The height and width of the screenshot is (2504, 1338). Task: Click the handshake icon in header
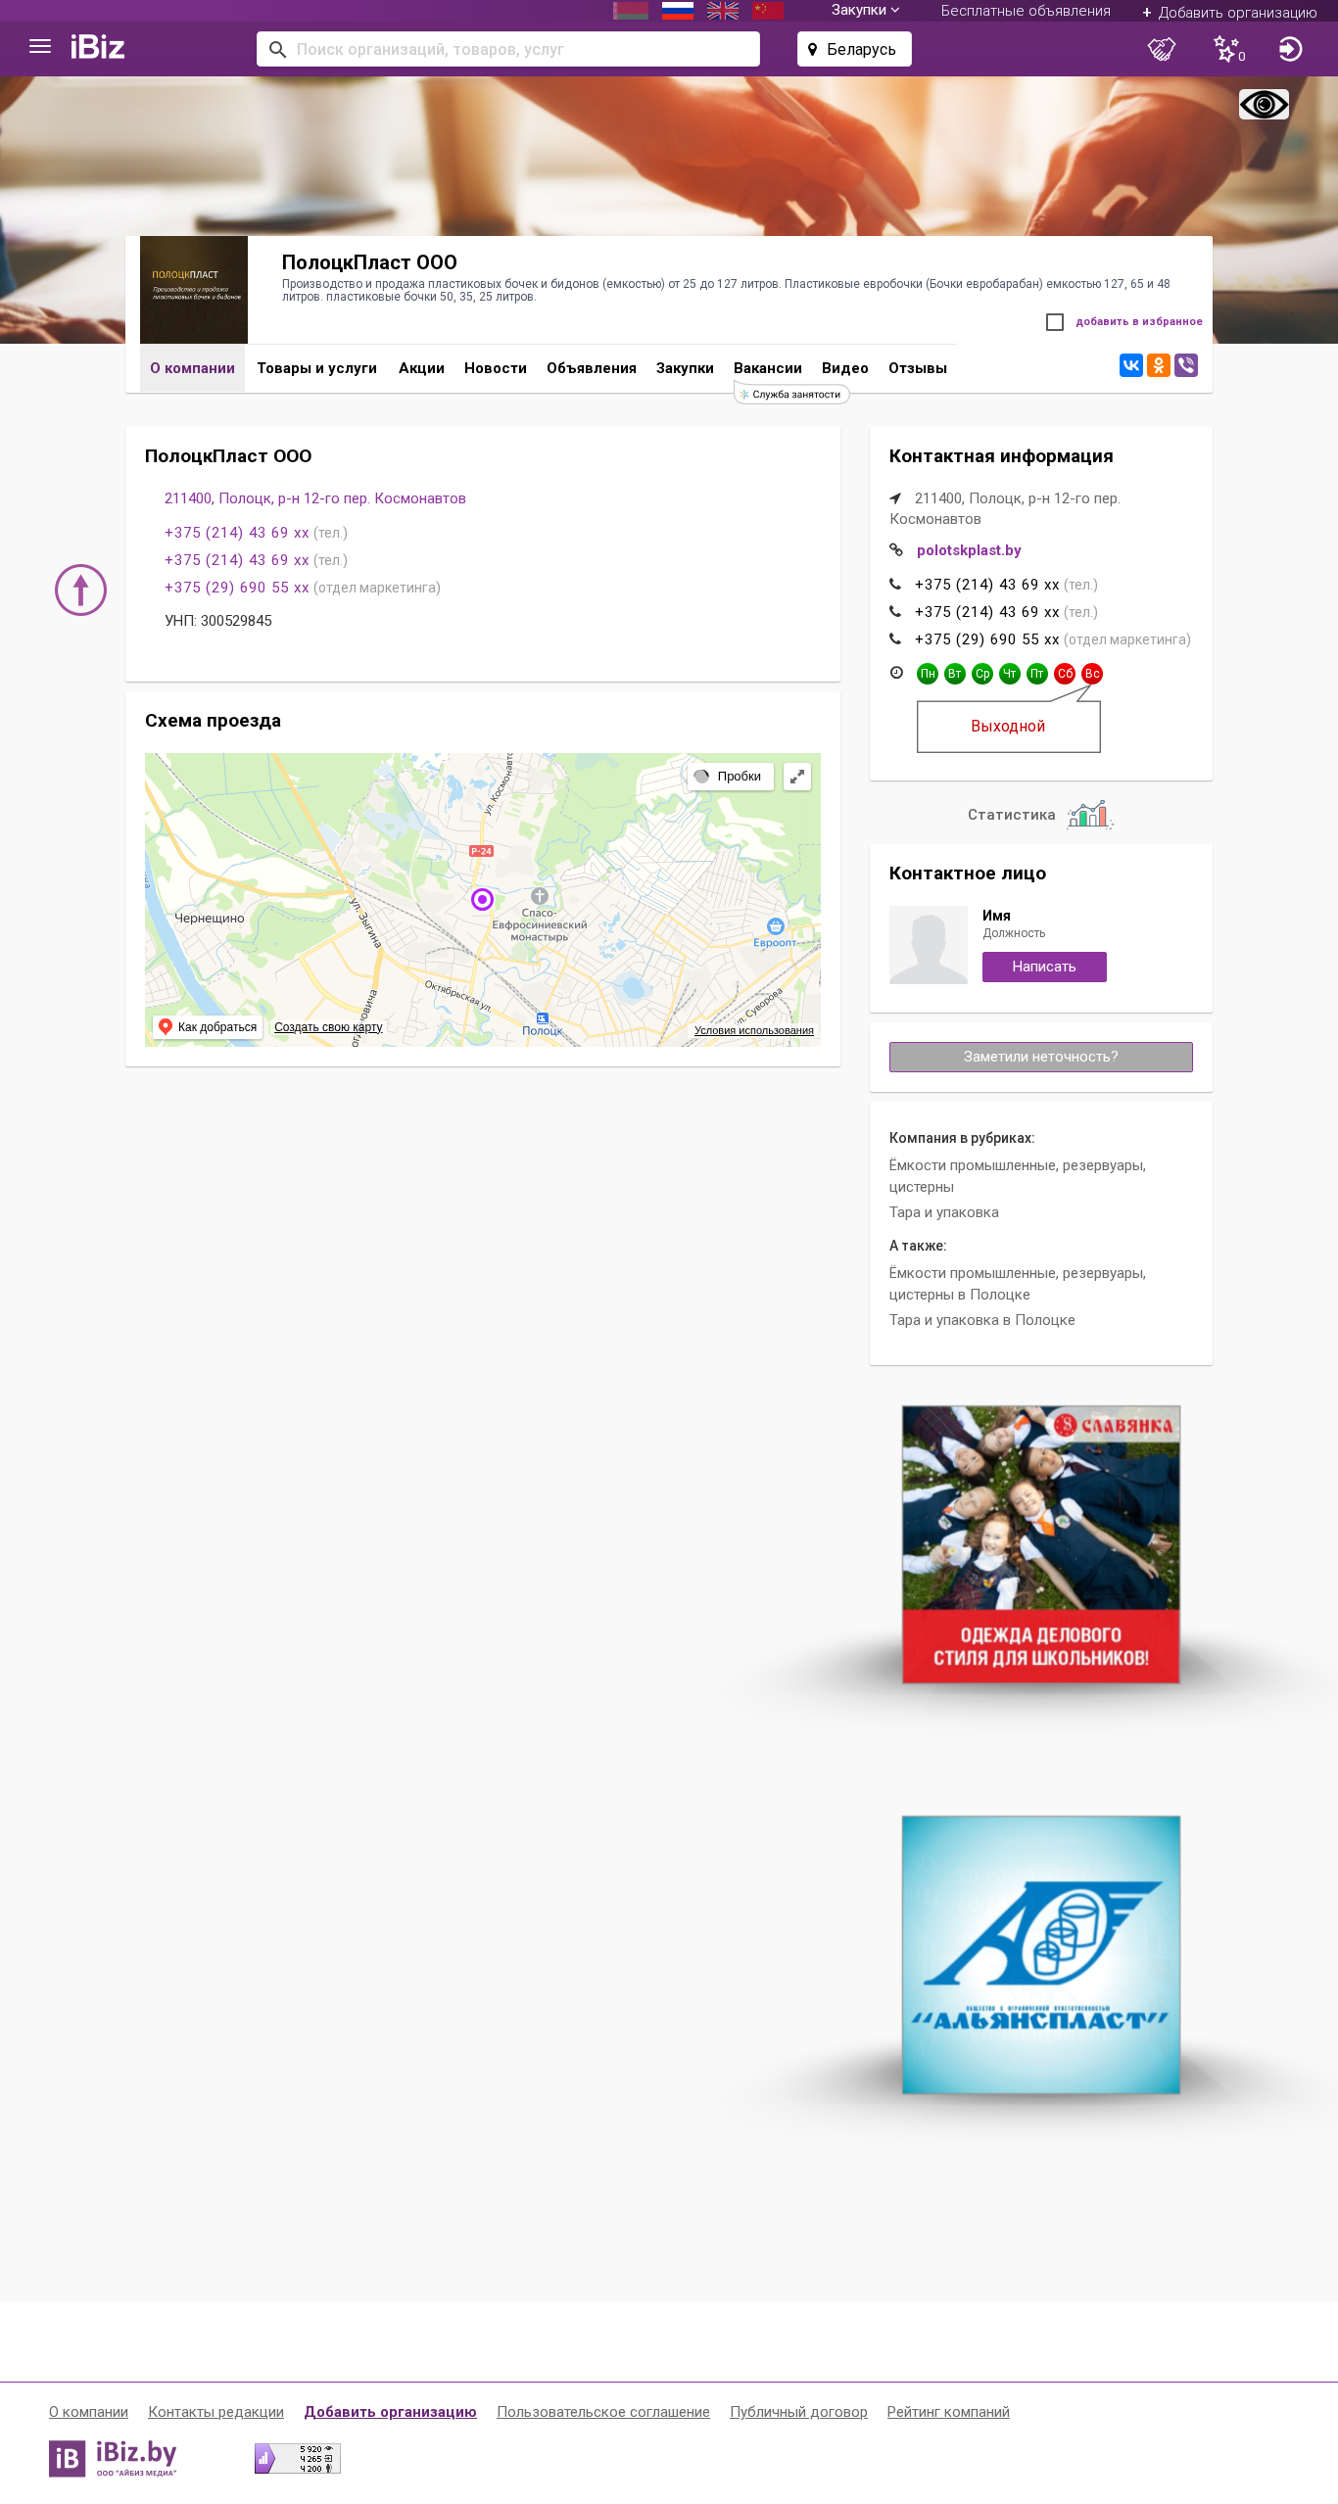1162,49
